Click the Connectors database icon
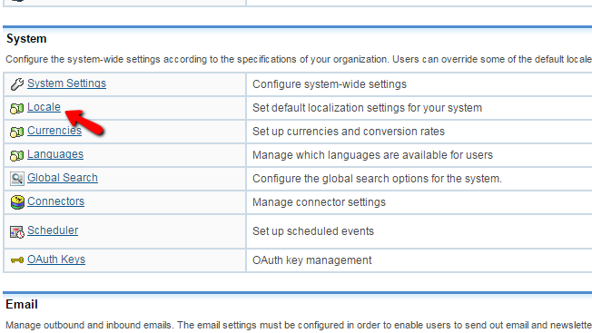592x333 pixels. pos(17,202)
